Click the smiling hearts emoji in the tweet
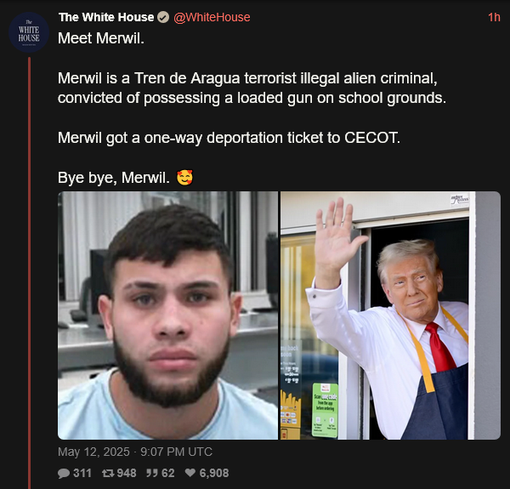The image size is (510, 489). pos(184,178)
